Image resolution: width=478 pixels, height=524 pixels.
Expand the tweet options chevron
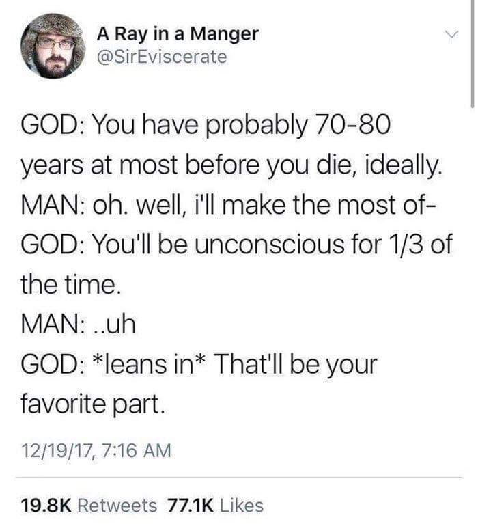pyautogui.click(x=450, y=33)
